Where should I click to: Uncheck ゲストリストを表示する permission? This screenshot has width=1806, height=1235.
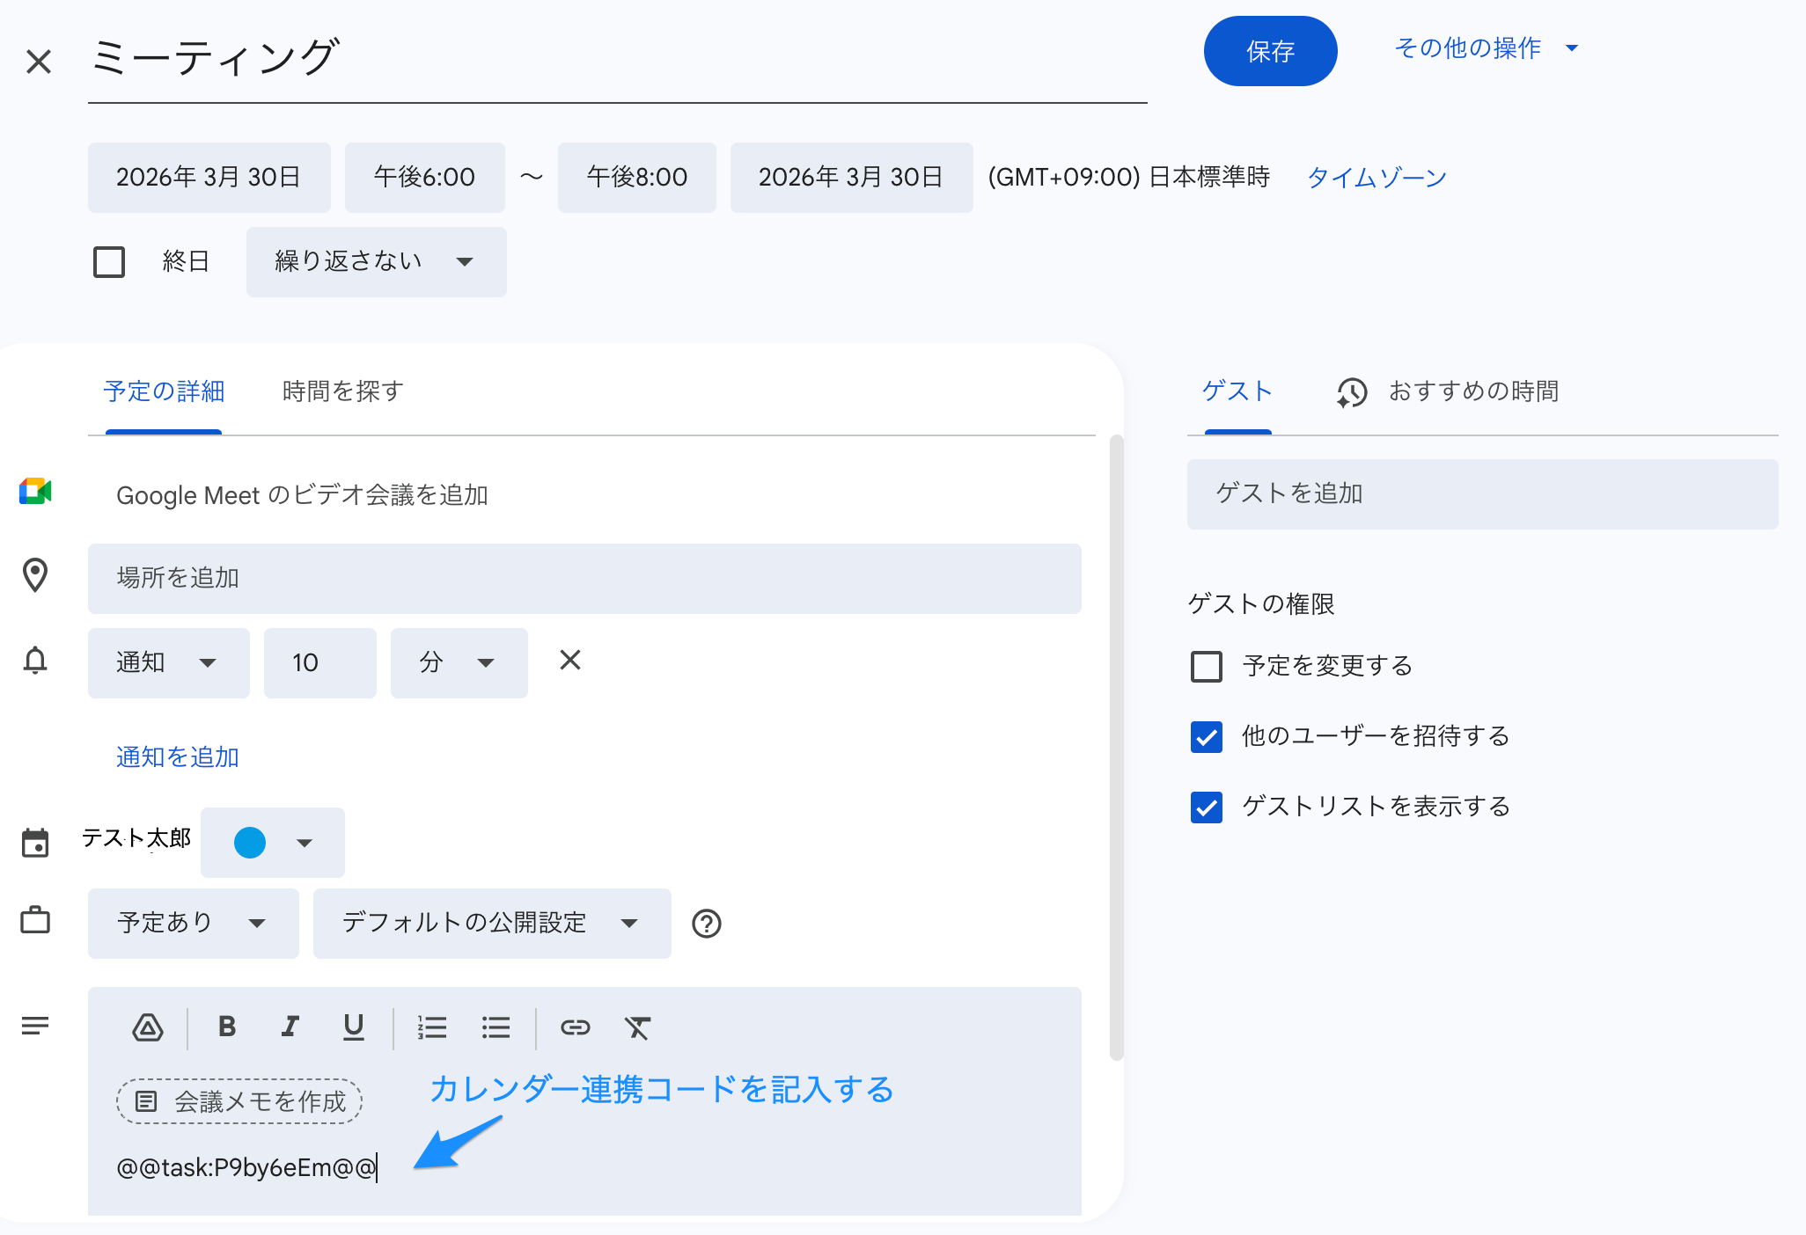[1206, 807]
